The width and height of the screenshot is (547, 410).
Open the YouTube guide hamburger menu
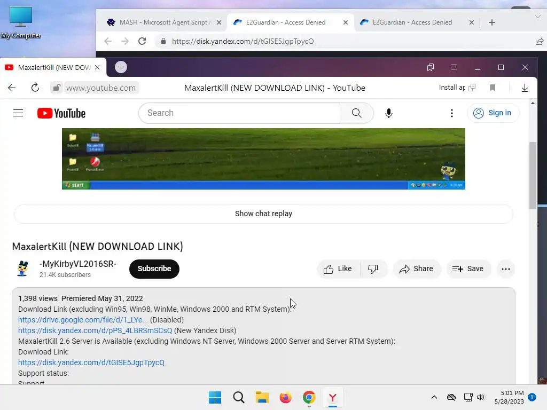pyautogui.click(x=18, y=113)
